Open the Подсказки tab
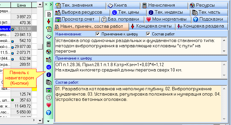 coord(210,19)
